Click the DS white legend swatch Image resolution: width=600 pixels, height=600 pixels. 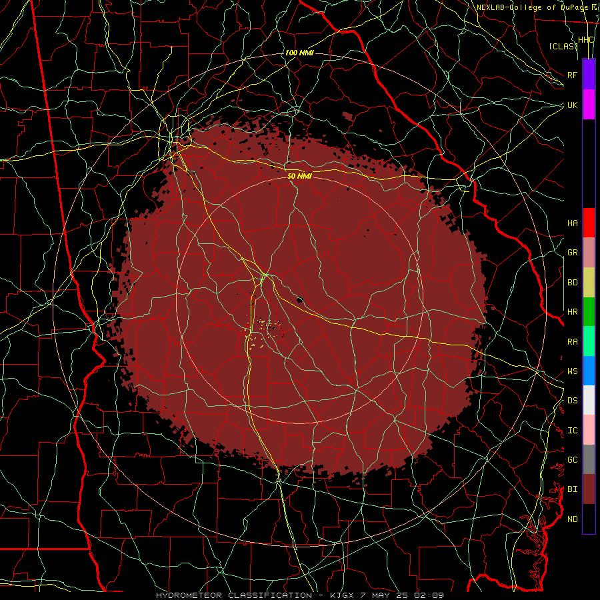click(x=589, y=400)
